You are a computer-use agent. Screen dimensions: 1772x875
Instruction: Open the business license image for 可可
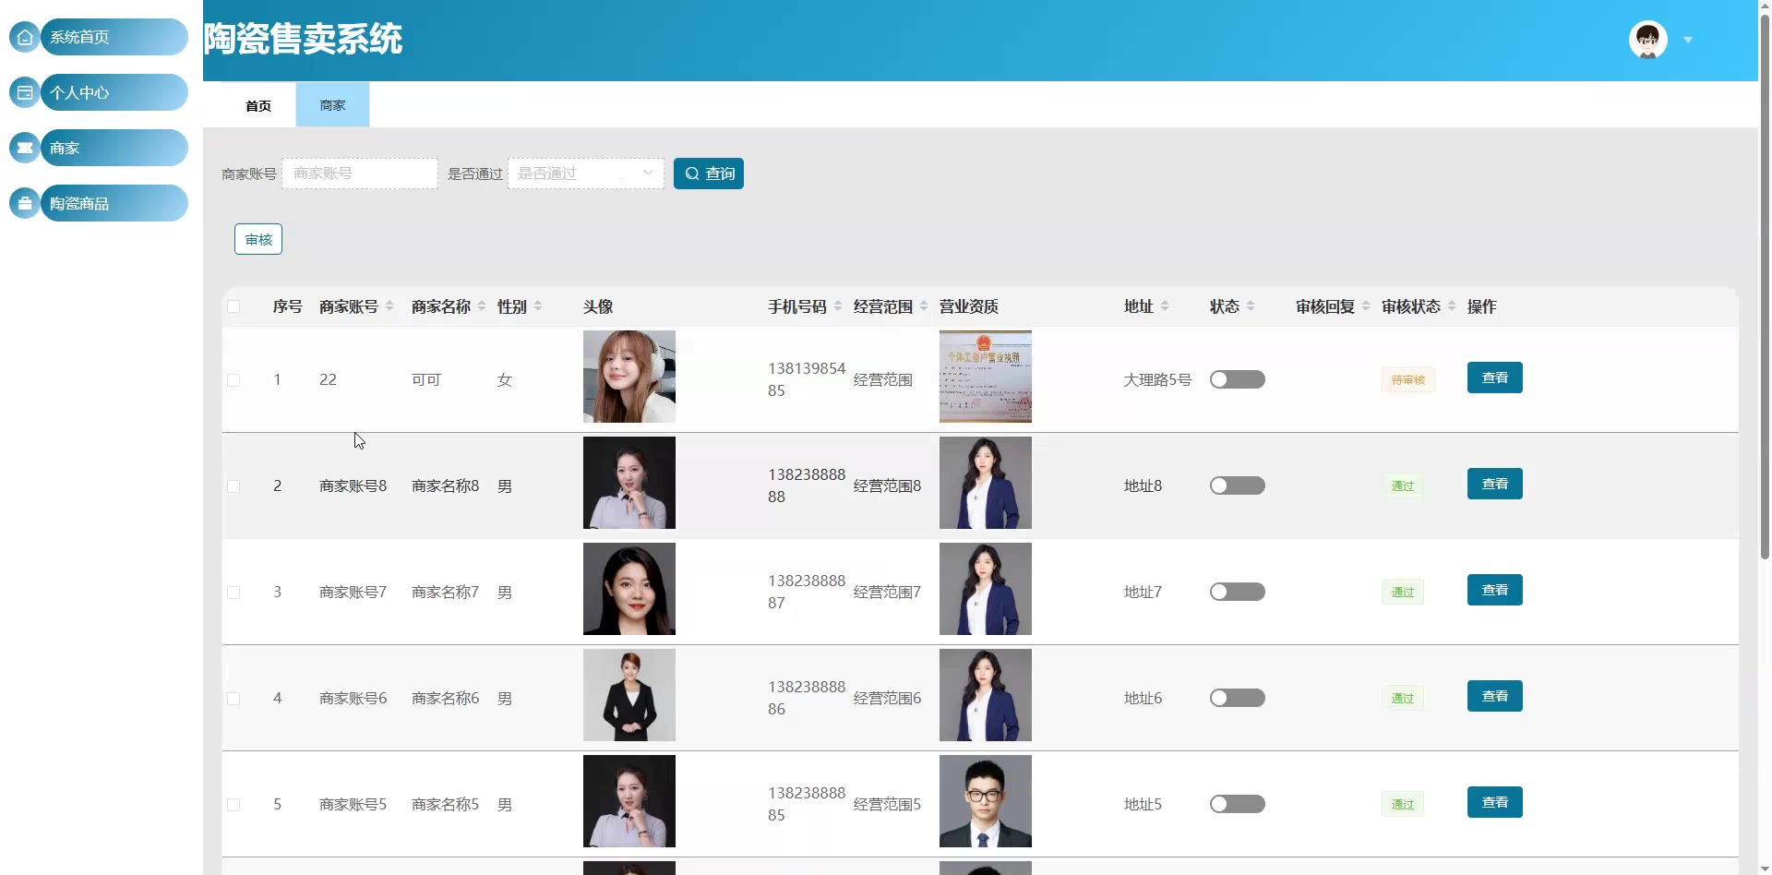(x=986, y=377)
